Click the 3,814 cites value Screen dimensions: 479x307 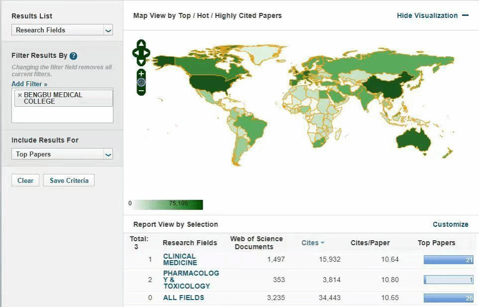(x=332, y=280)
